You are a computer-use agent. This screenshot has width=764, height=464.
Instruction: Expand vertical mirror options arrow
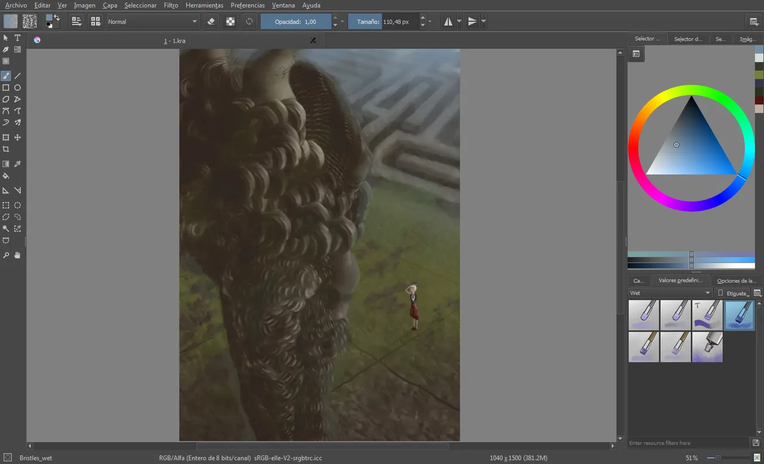(x=483, y=21)
